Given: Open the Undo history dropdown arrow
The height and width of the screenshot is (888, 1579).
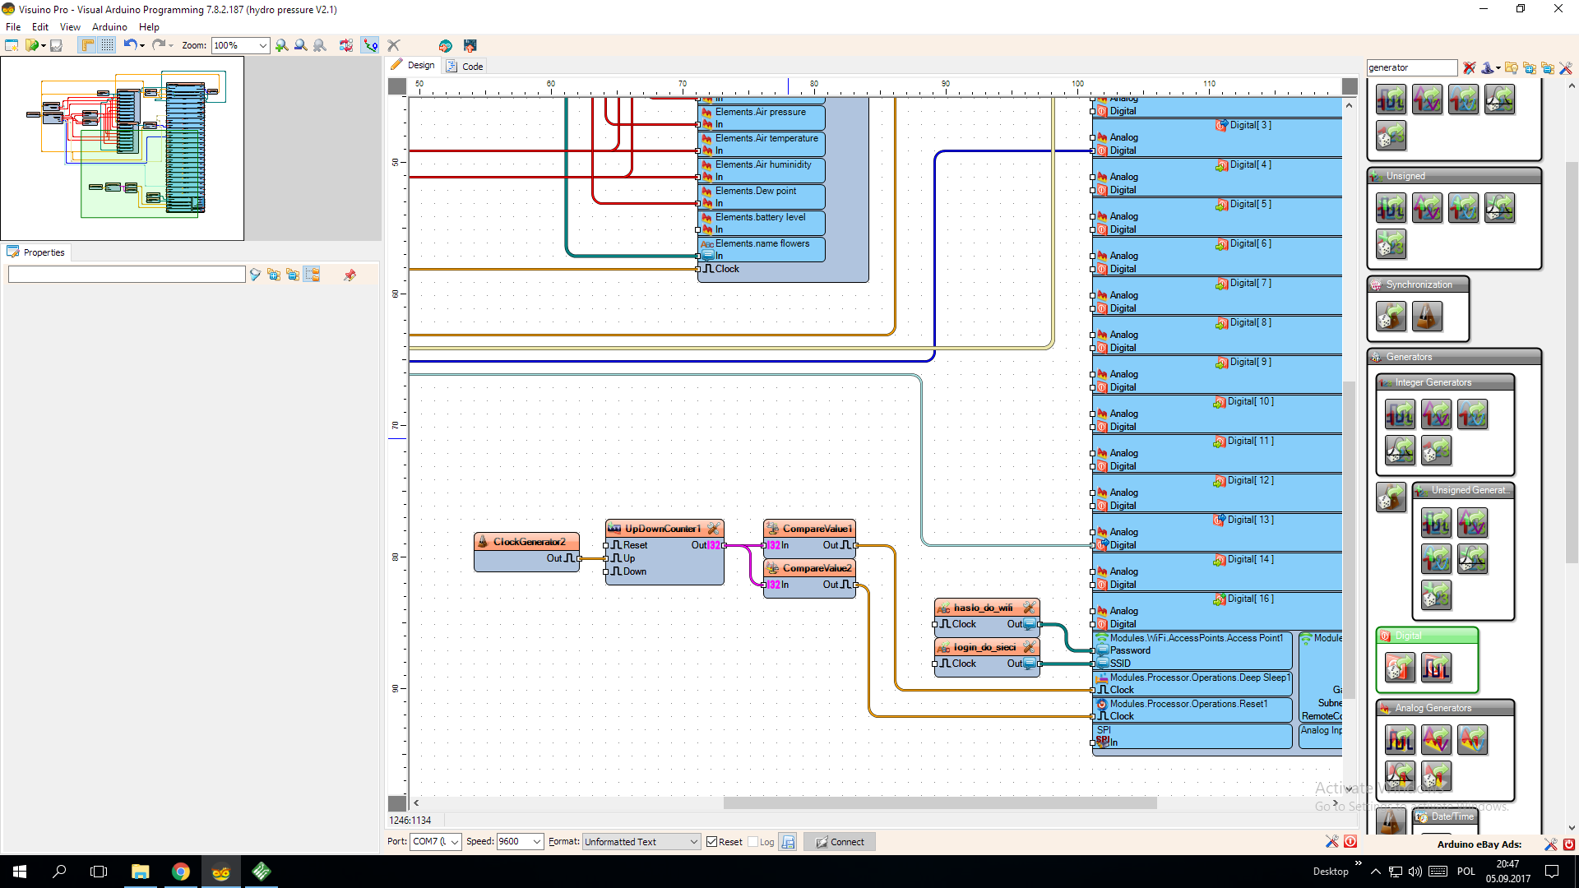Looking at the screenshot, I should click(x=142, y=46).
